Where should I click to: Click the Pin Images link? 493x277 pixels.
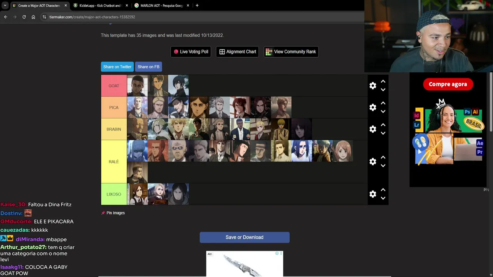116,213
